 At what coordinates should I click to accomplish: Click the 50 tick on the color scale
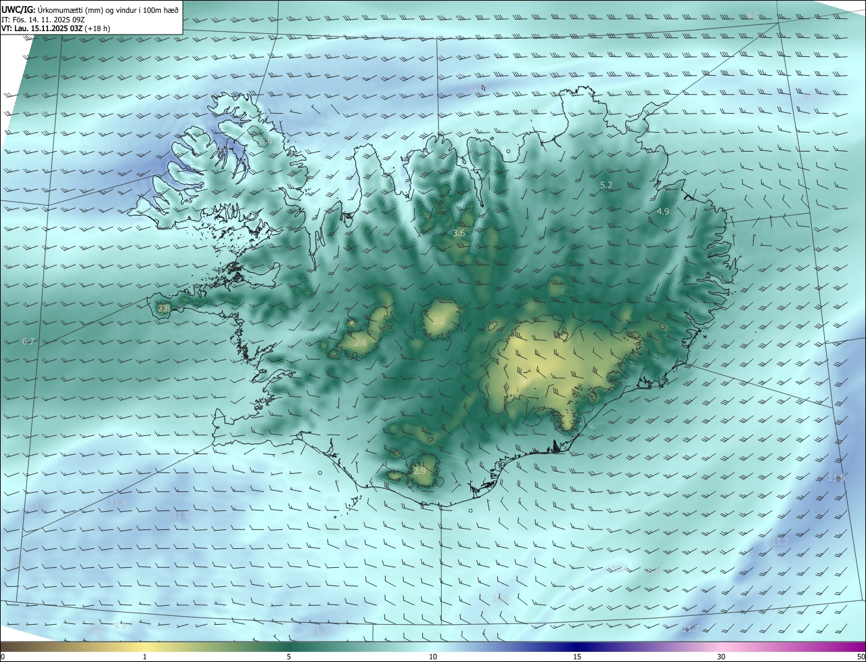click(x=861, y=657)
